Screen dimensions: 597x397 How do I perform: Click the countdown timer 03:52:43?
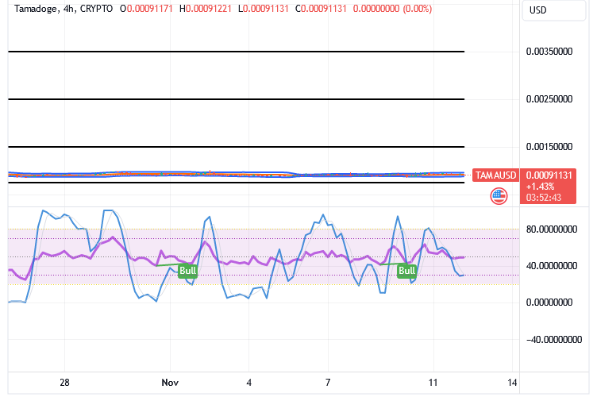pos(544,198)
